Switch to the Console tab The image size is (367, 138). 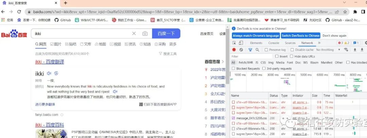[274, 43]
